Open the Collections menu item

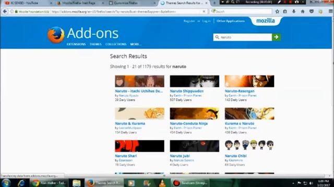(116, 44)
